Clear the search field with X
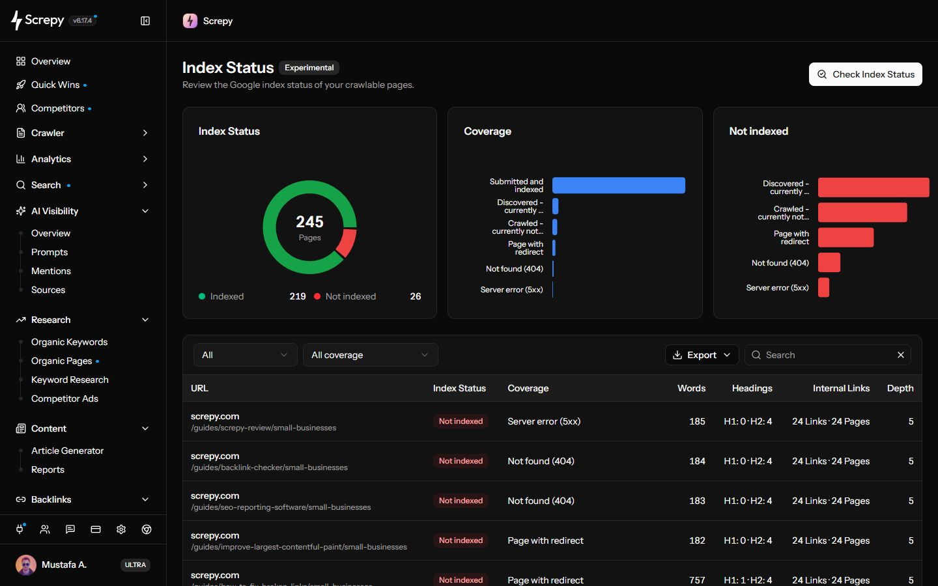938x586 pixels. pos(901,355)
